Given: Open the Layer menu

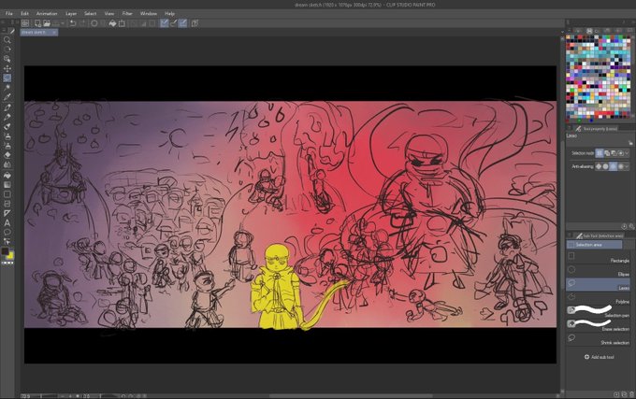Looking at the screenshot, I should point(71,13).
